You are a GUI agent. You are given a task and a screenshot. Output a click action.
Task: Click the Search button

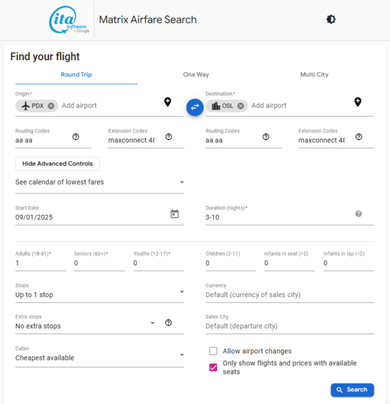coord(352,390)
